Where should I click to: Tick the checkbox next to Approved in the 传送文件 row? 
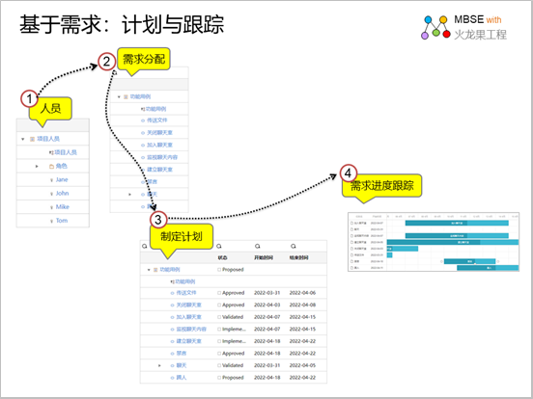point(219,293)
